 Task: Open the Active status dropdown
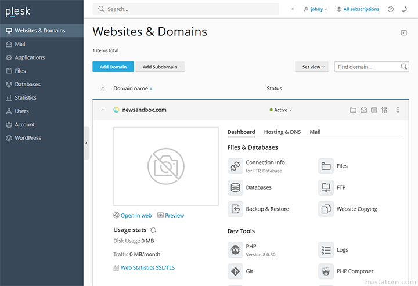click(281, 110)
